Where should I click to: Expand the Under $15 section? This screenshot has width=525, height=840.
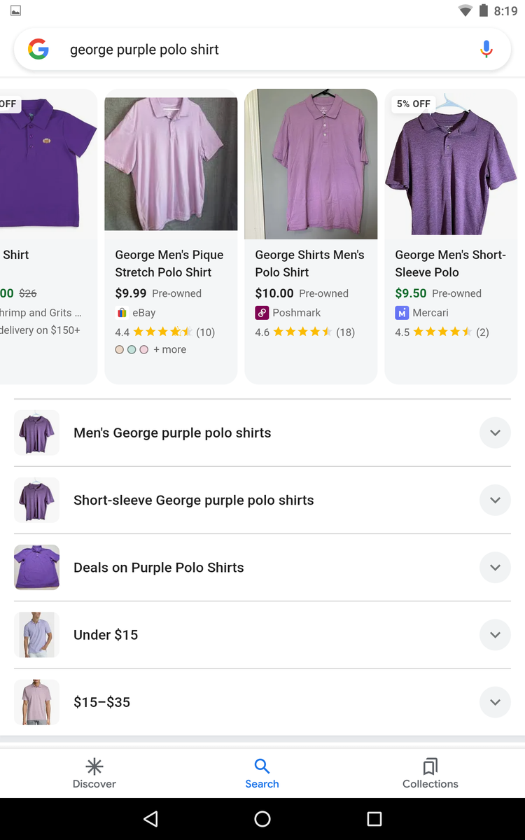click(x=495, y=635)
